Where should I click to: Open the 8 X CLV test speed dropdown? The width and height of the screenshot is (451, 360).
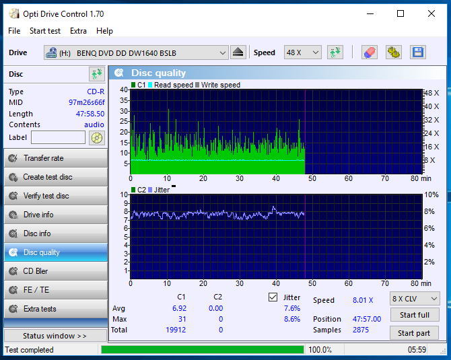[415, 299]
